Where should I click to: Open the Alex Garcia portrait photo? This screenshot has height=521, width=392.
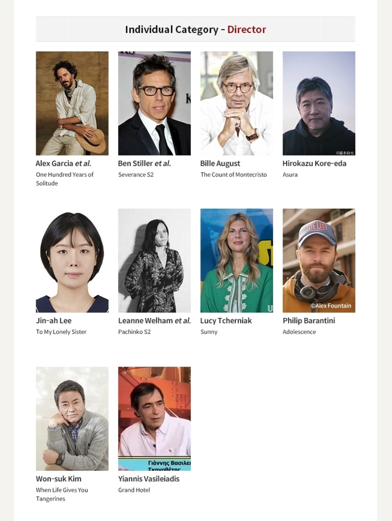tap(72, 103)
